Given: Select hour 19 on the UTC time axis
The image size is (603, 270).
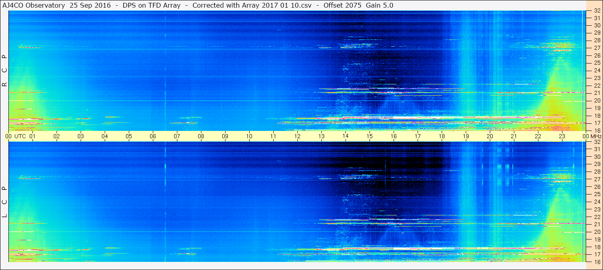Looking at the screenshot, I should pos(466,136).
